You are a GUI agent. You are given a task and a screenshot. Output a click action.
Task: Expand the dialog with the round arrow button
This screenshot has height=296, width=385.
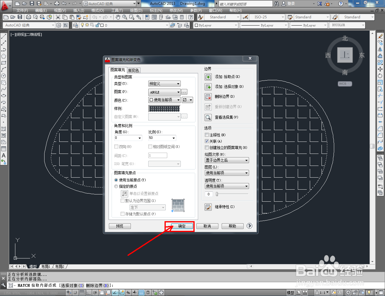(249, 226)
